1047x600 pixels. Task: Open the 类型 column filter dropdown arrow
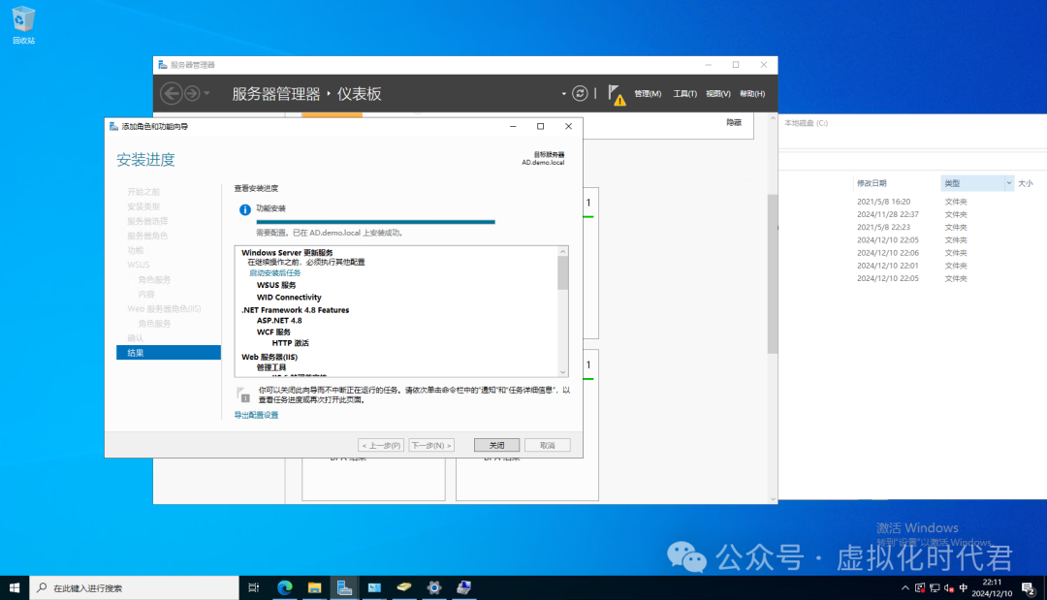tap(1009, 183)
